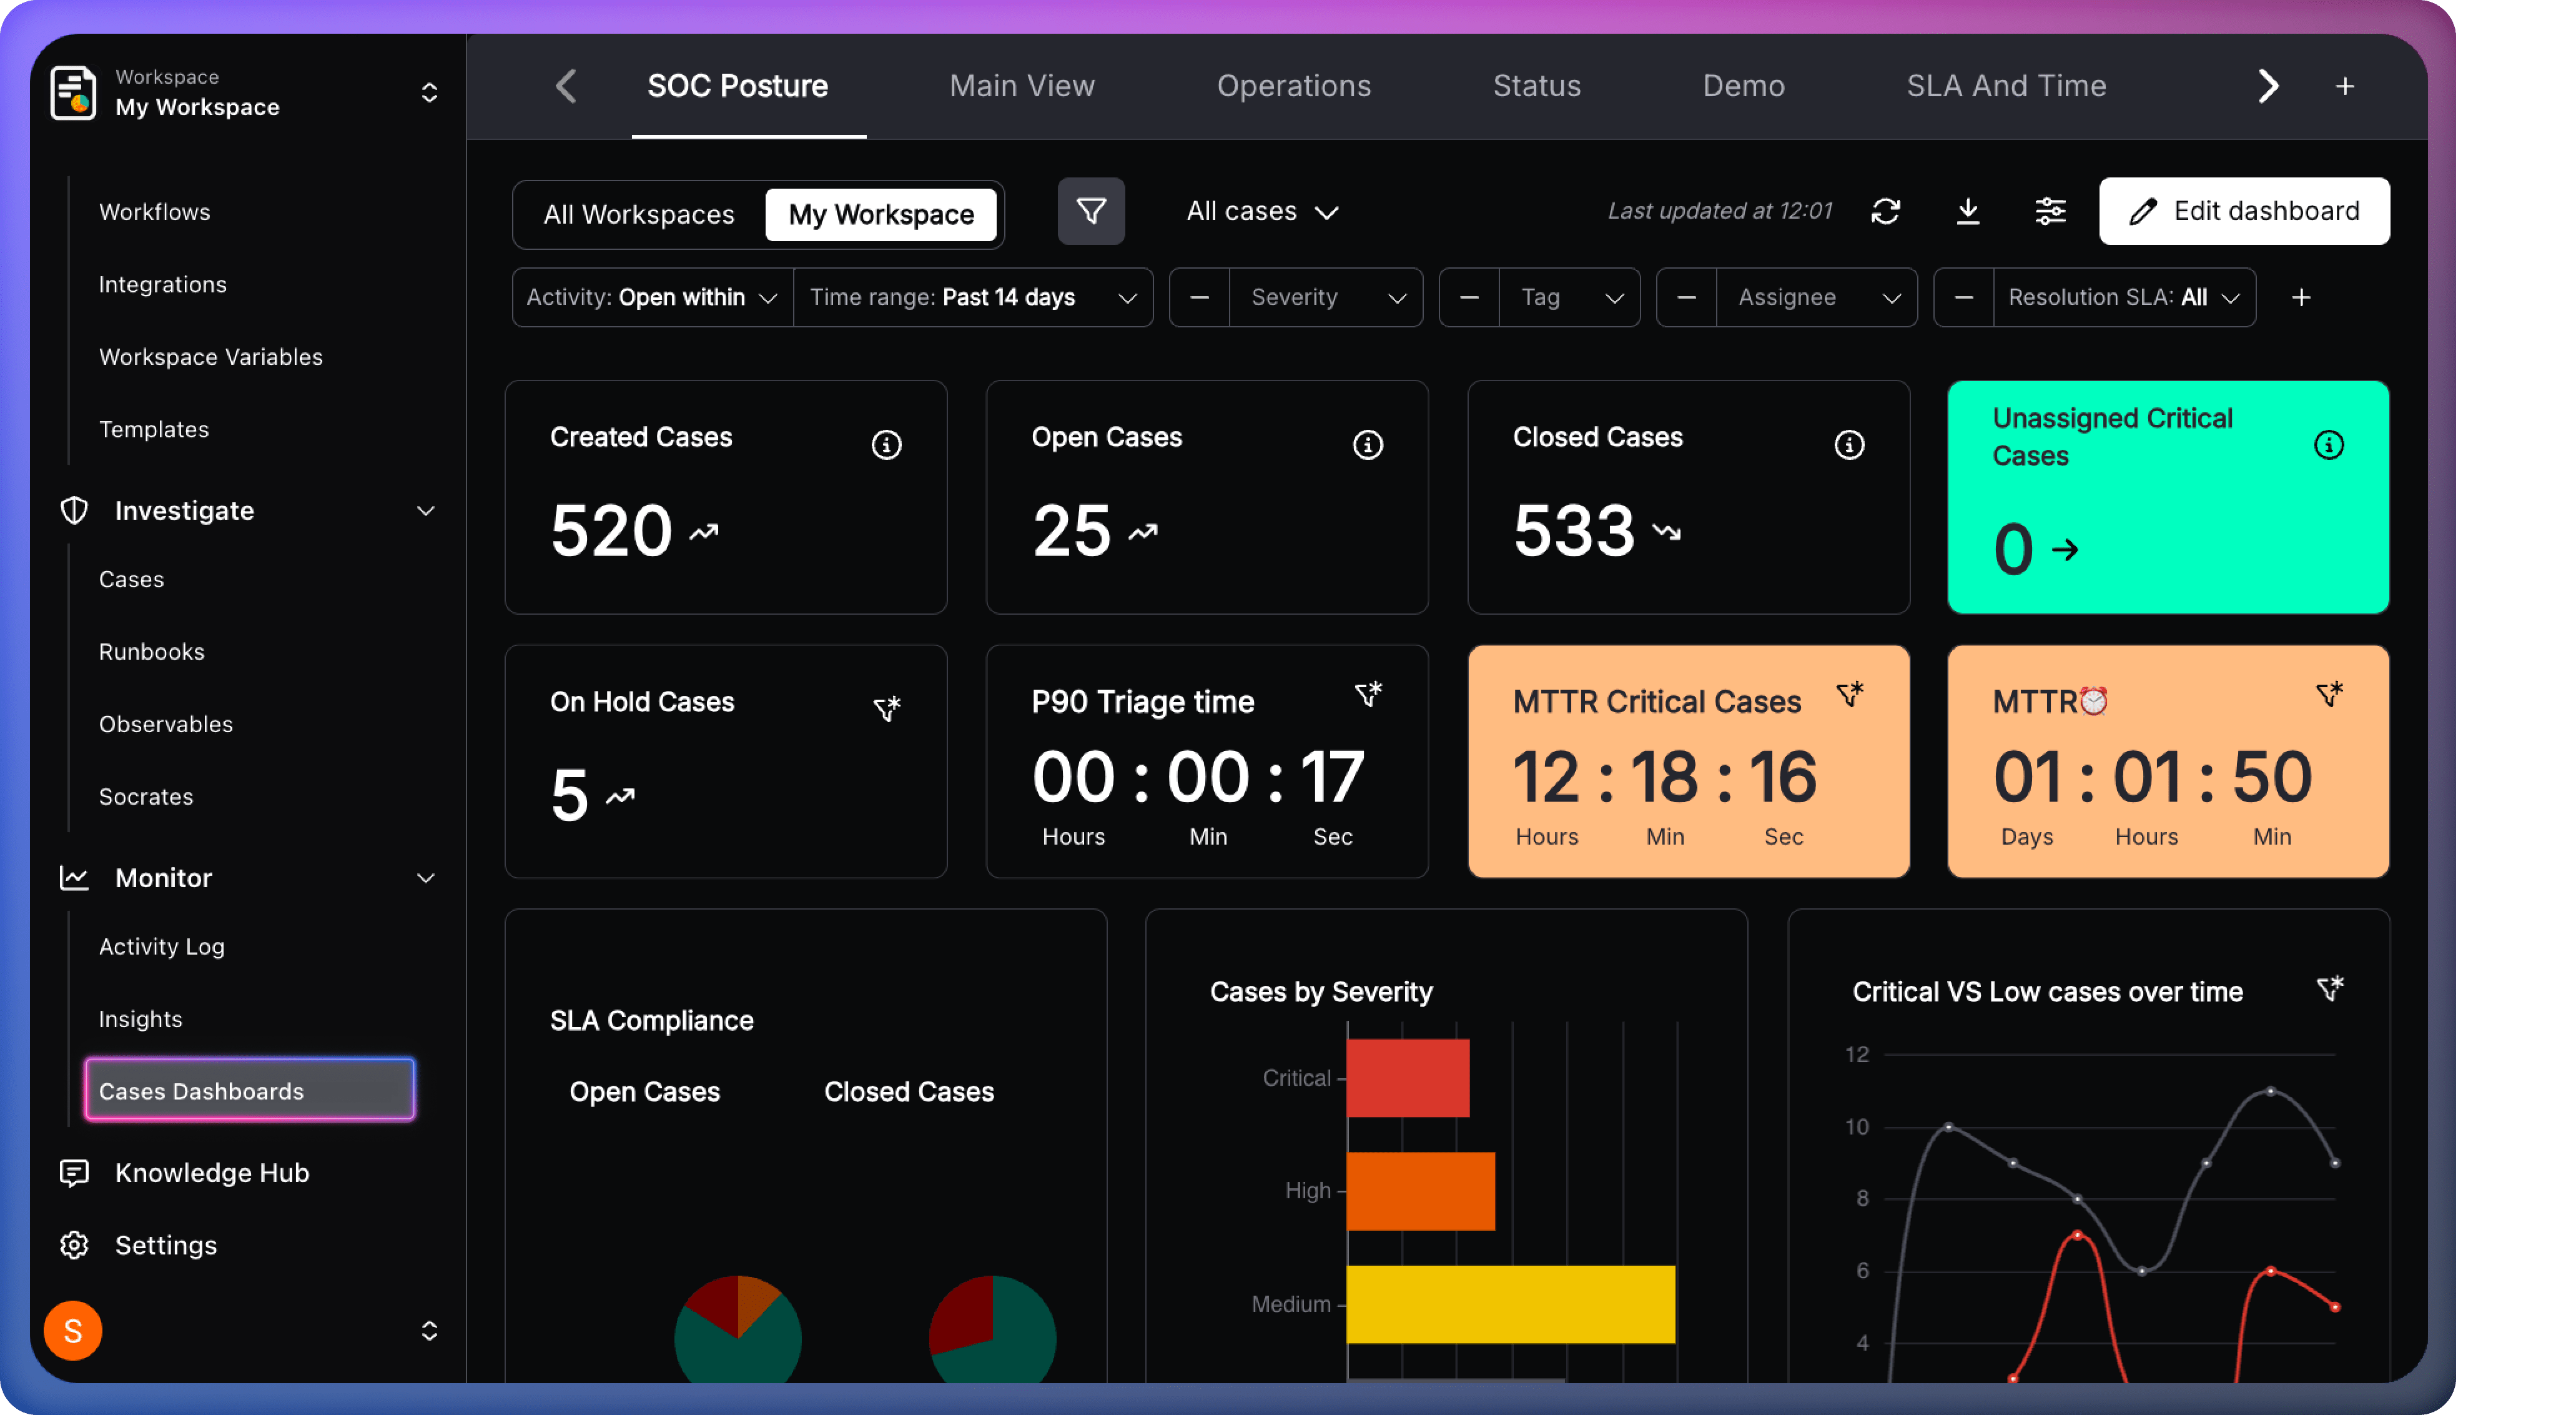This screenshot has width=2576, height=1415.
Task: Click the Created Cases info icon
Action: [x=886, y=444]
